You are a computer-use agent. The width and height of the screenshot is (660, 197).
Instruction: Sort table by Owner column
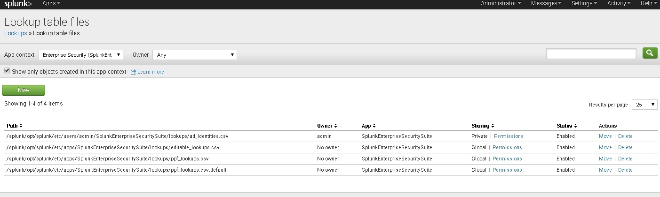coord(327,126)
